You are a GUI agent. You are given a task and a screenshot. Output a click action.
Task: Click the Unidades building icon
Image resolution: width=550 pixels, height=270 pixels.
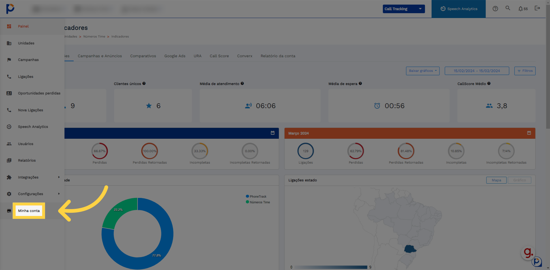click(9, 43)
